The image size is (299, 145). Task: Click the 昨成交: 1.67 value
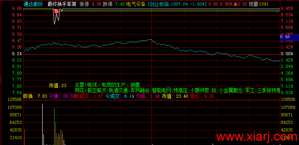(x=89, y=97)
